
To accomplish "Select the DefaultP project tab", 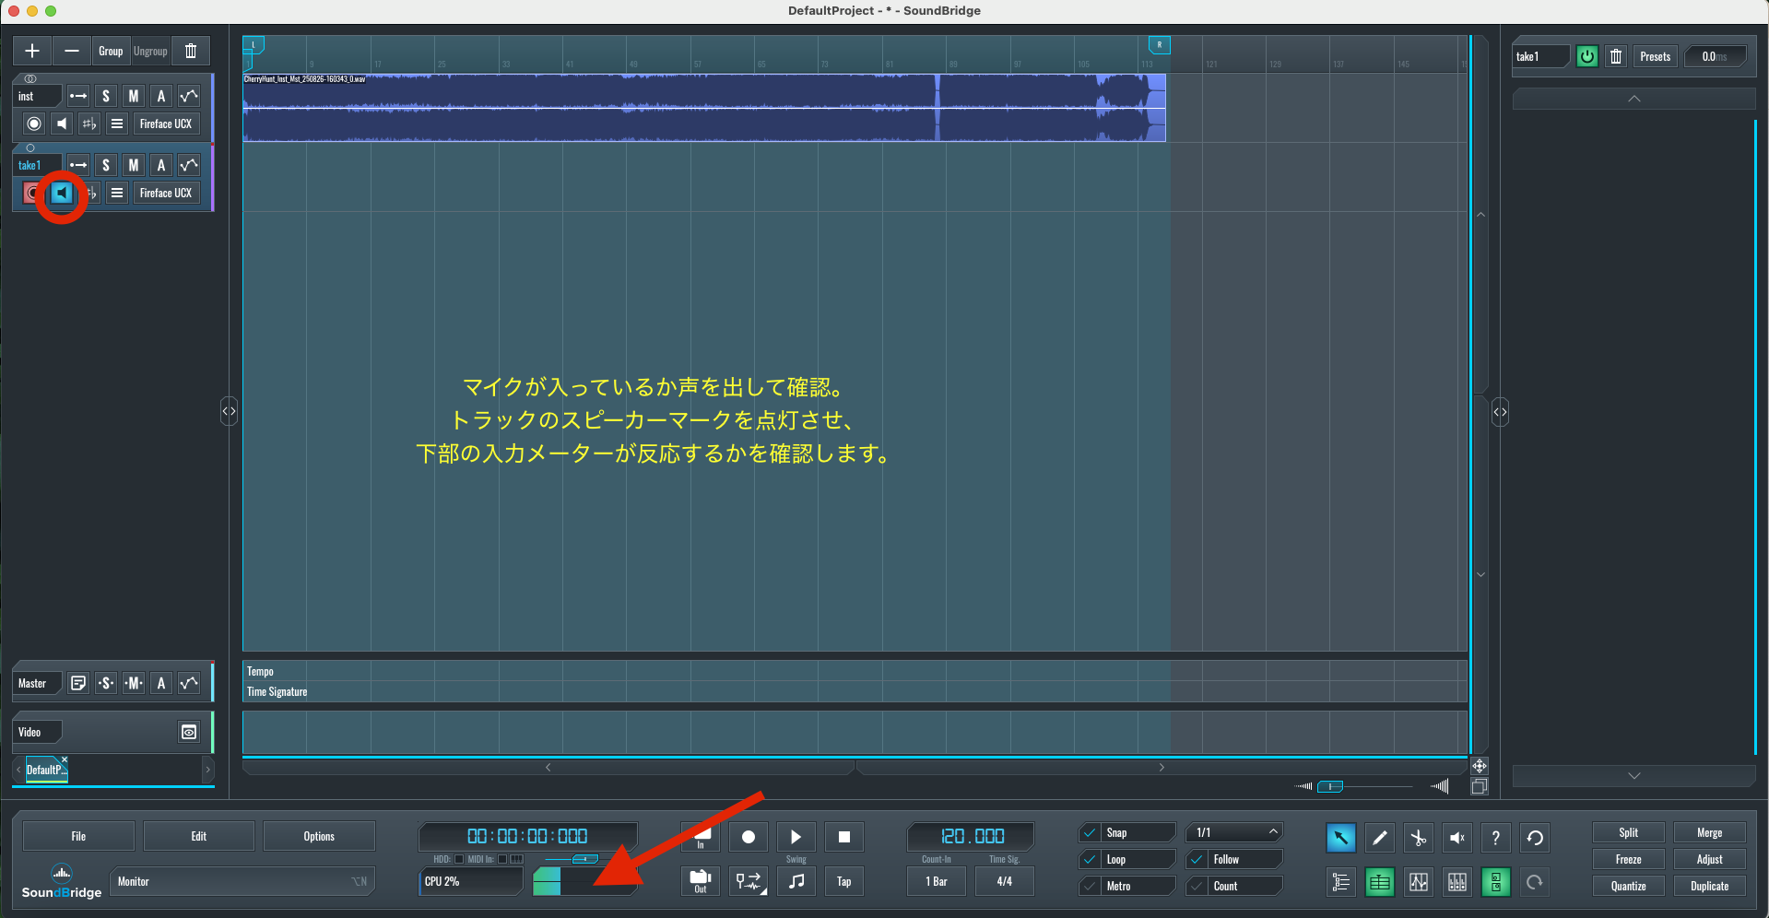I will (x=46, y=770).
